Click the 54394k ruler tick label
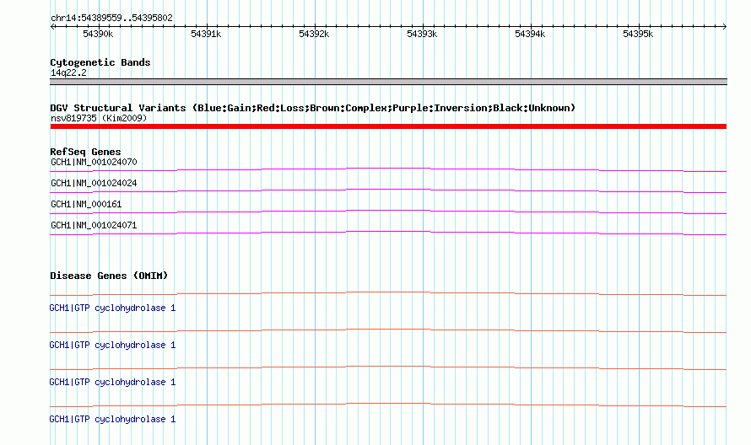This screenshot has width=751, height=445. pos(530,34)
